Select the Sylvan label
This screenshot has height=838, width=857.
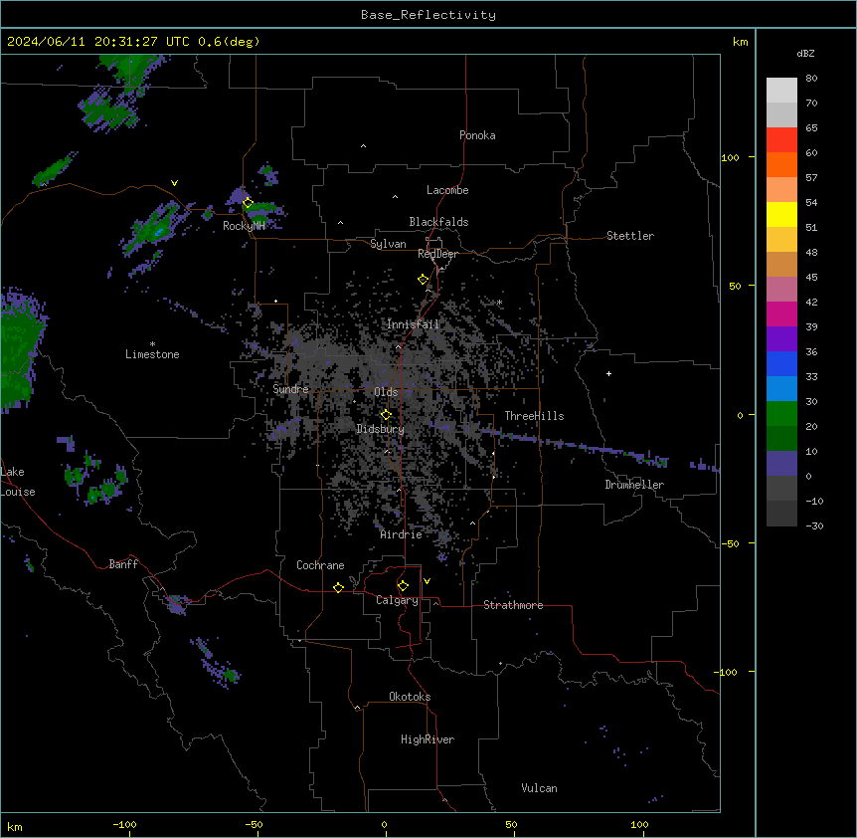coord(388,244)
